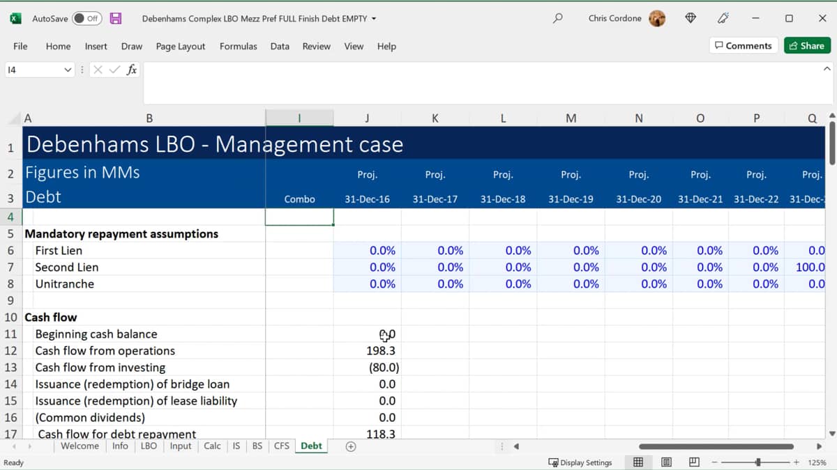Click the 31-Dec-19 date header cell

click(571, 199)
